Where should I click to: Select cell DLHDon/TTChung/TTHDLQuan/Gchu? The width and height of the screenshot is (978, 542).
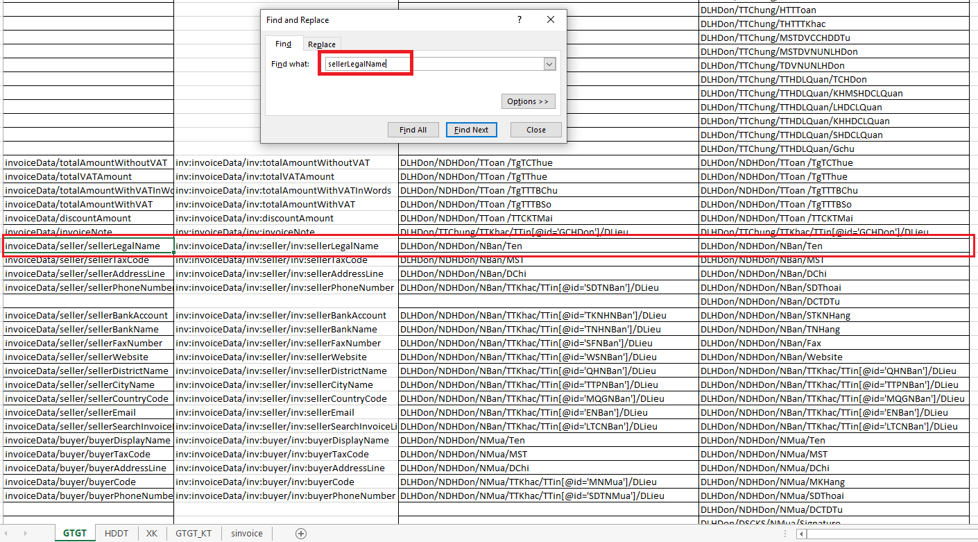(834, 149)
